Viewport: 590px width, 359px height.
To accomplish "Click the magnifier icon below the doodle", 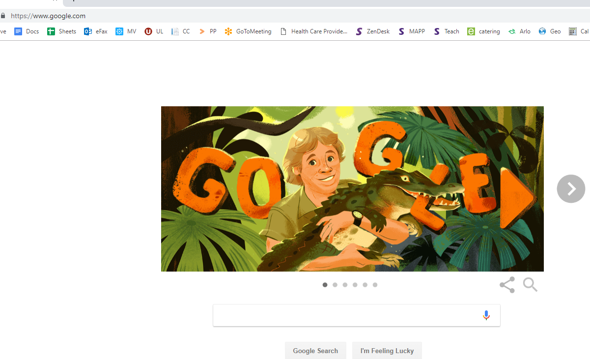I will coord(530,285).
